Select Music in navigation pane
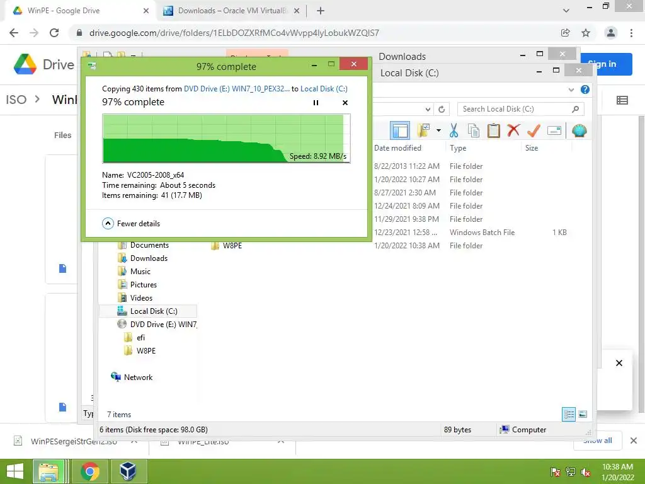The width and height of the screenshot is (645, 484). coord(134,271)
